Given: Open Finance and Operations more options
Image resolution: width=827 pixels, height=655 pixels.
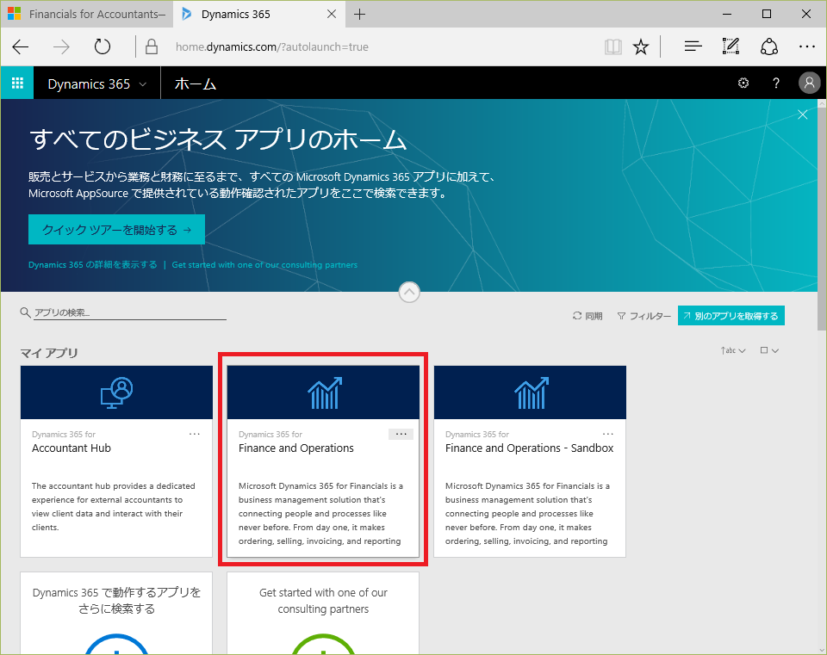Looking at the screenshot, I should pyautogui.click(x=401, y=434).
